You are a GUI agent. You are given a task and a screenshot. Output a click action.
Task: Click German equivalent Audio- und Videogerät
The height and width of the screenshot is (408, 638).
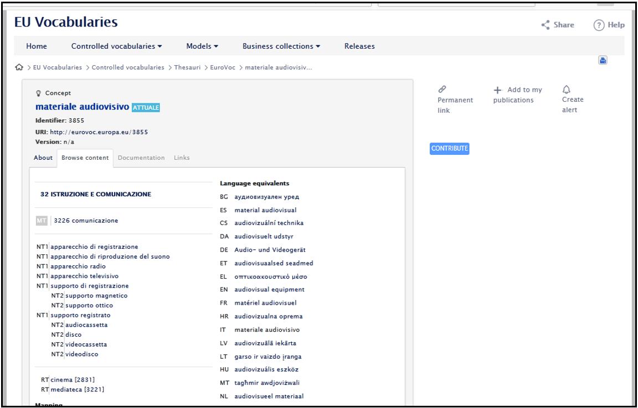[x=270, y=249]
